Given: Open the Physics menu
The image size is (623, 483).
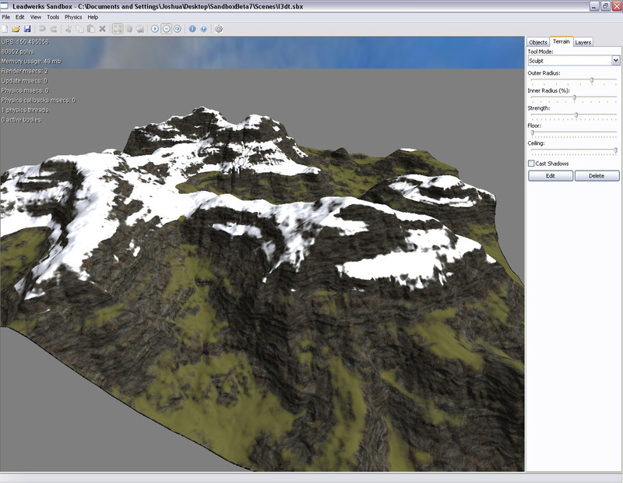Looking at the screenshot, I should coord(73,16).
